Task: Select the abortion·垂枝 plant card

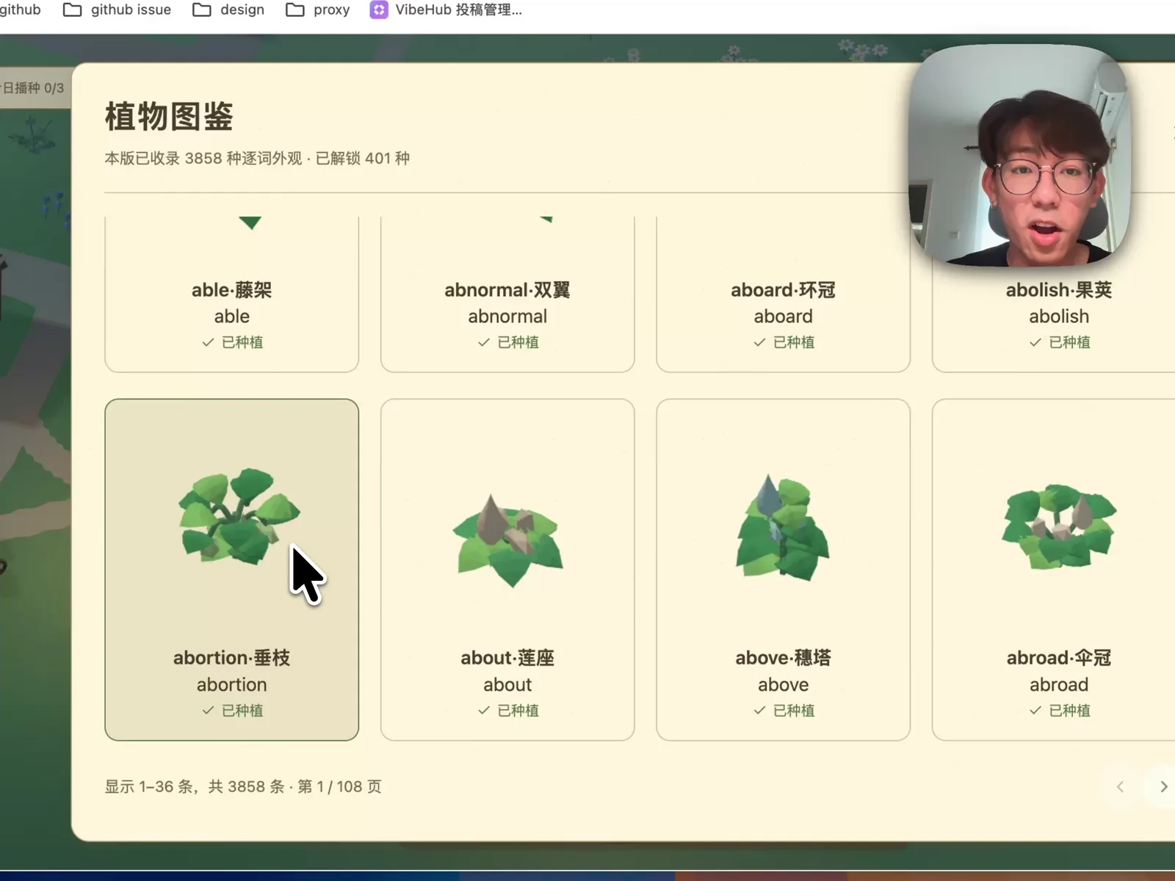Action: click(x=231, y=570)
